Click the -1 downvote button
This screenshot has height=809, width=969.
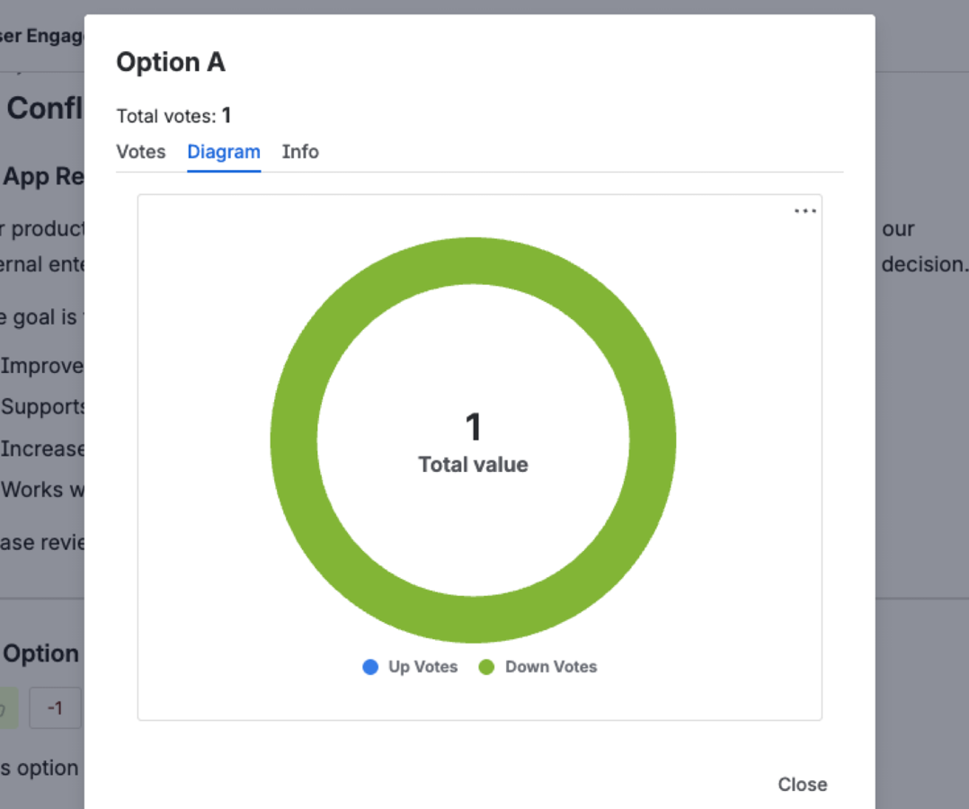[x=55, y=708]
